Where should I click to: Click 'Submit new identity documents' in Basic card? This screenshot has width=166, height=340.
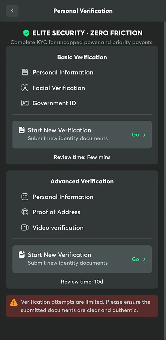point(68,138)
